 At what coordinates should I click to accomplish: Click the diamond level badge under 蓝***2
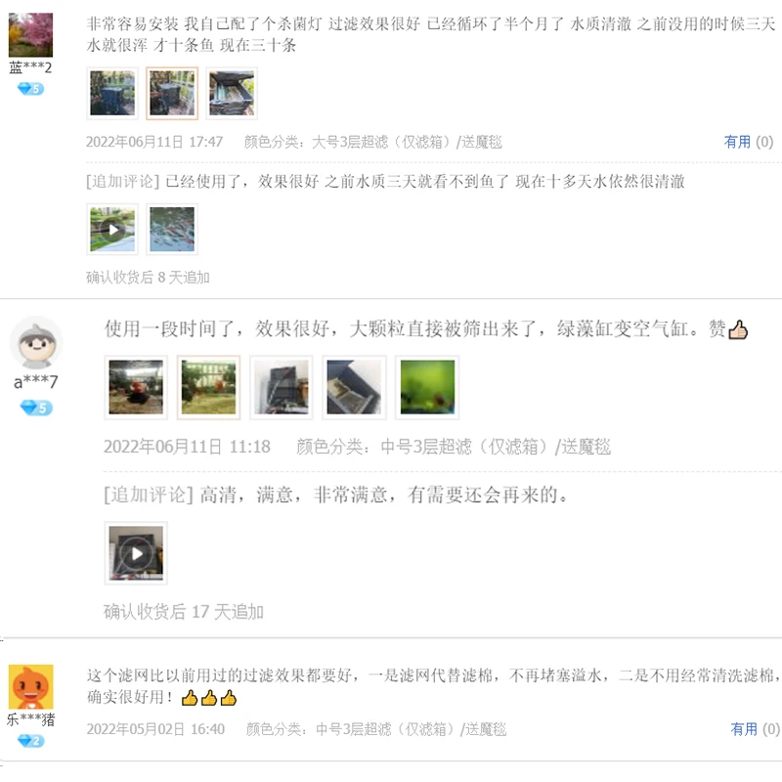30,89
